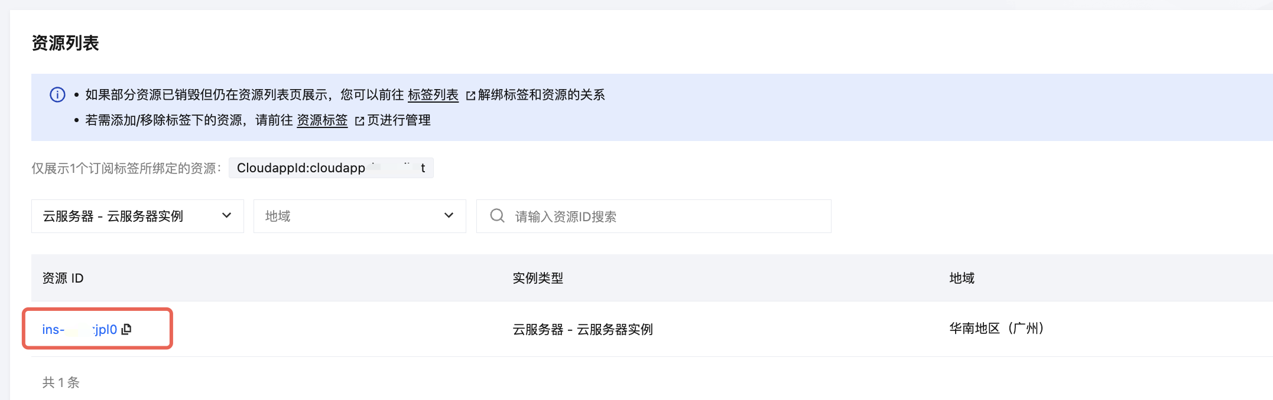
Task: Click the 资源列表 page heading
Action: (65, 43)
